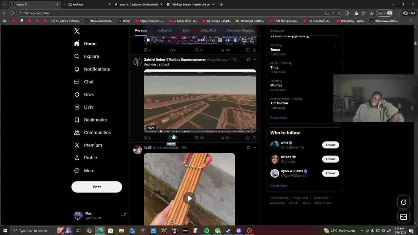The width and height of the screenshot is (418, 235).
Task: Switch to the DEO tab
Action: (186, 30)
